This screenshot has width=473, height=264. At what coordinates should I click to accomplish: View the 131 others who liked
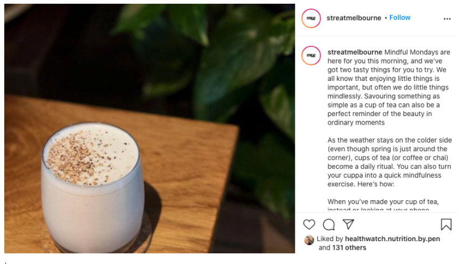tap(349, 247)
